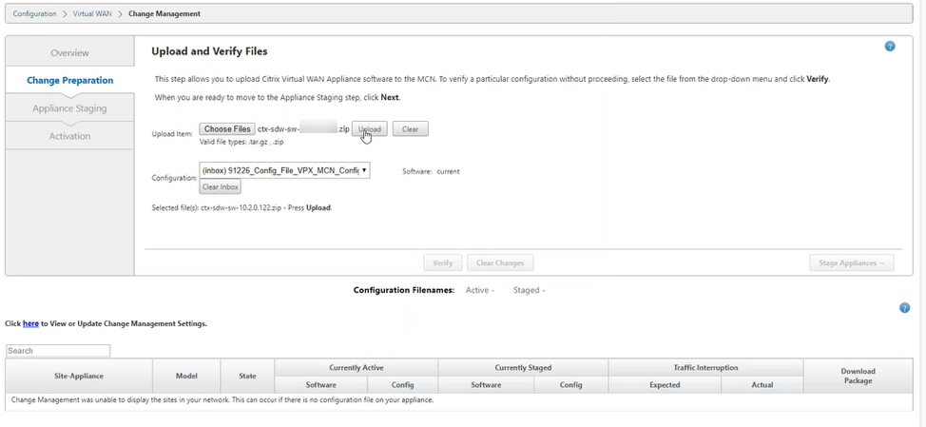Go to Configuration in the breadcrumb
Screen dimensions: 926x427
pos(34,14)
